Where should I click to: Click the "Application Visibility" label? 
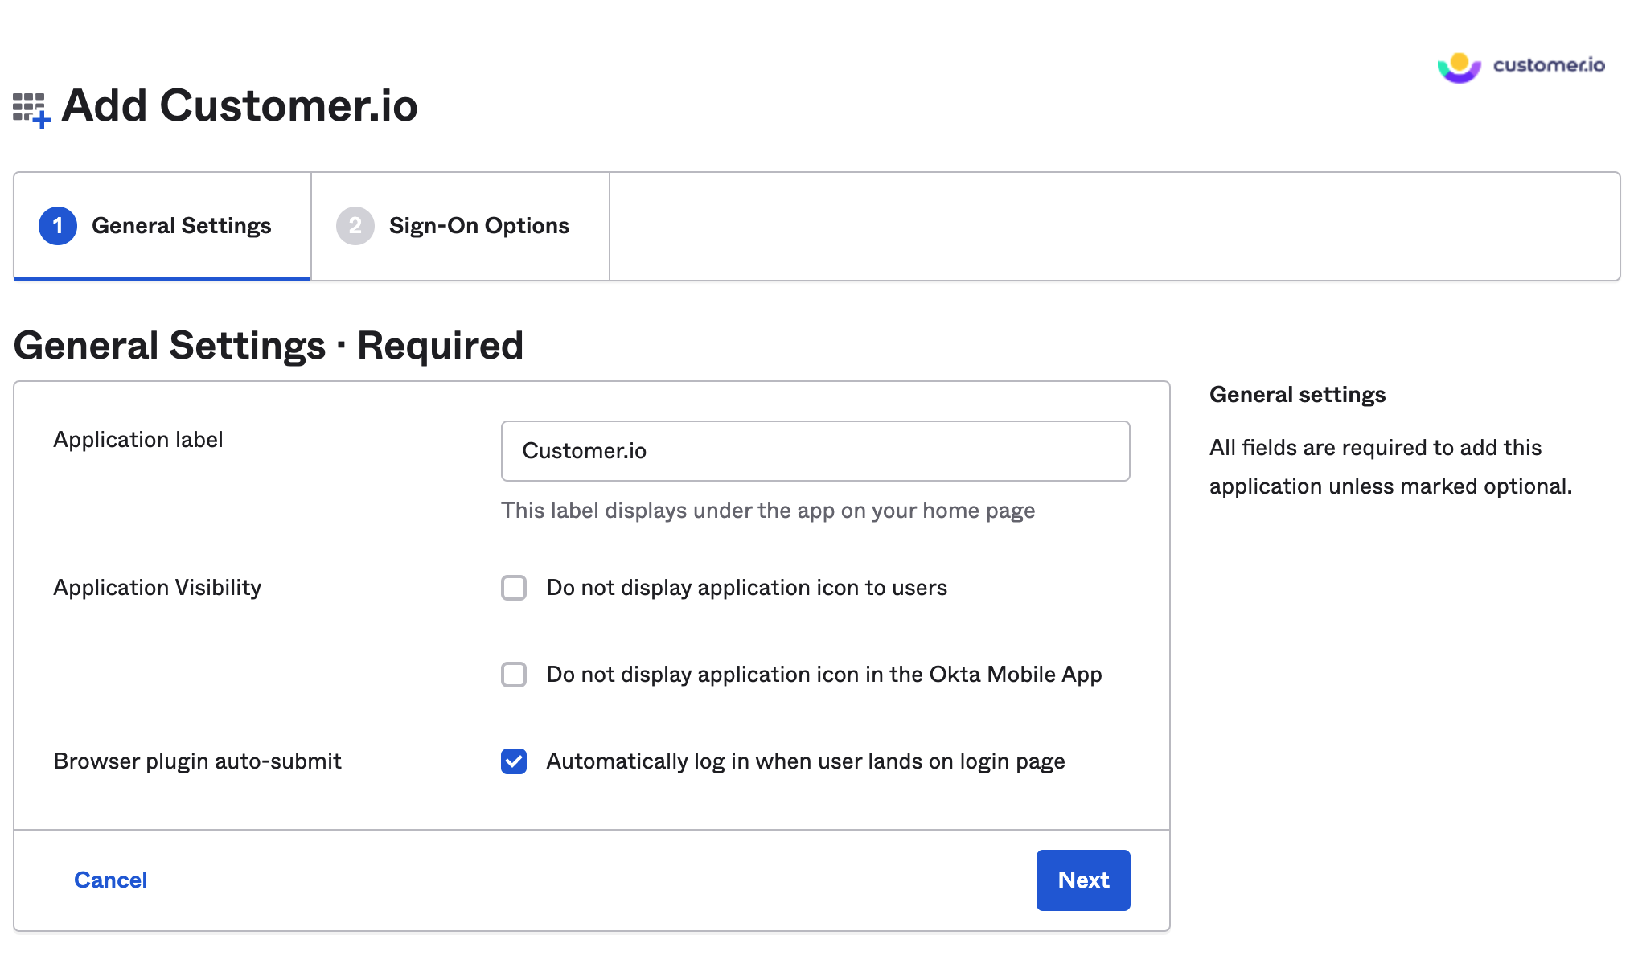point(157,588)
